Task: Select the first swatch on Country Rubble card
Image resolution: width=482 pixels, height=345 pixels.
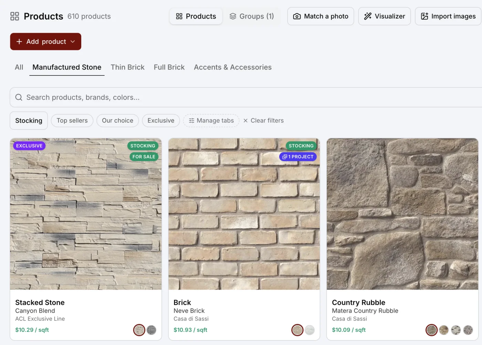Action: pos(431,330)
